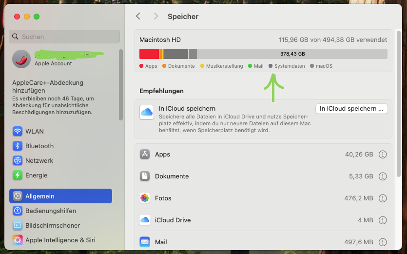407x254 pixels.
Task: Click the Musikerstellung legend label
Action: [x=225, y=66]
